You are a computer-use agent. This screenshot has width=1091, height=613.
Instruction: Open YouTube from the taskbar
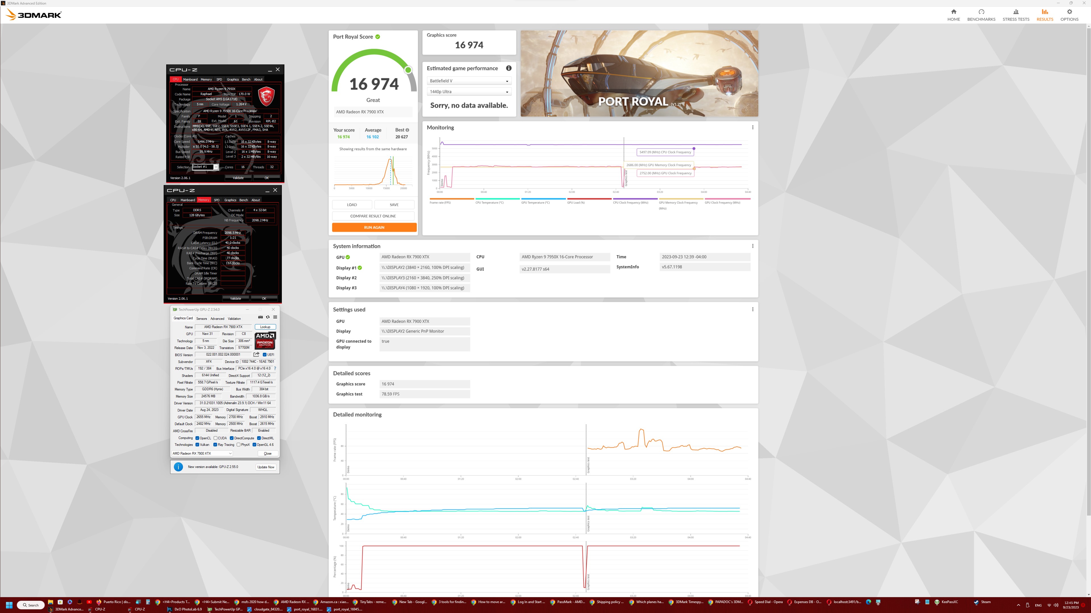click(x=89, y=602)
